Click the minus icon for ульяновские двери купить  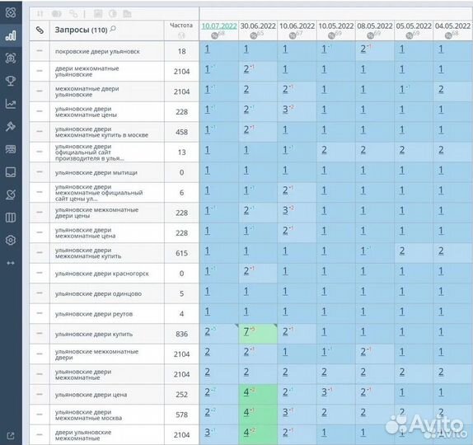point(40,334)
